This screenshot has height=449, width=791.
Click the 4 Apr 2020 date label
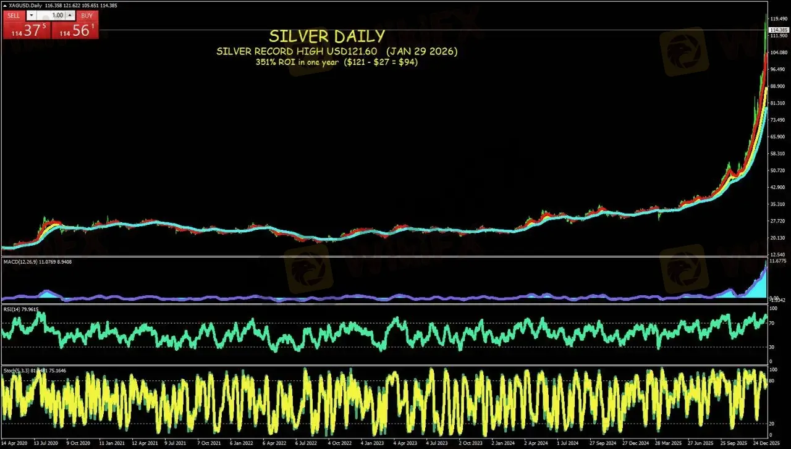pyautogui.click(x=14, y=443)
